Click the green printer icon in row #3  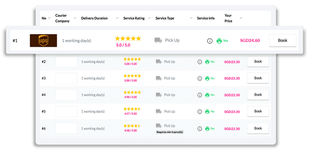click(207, 79)
